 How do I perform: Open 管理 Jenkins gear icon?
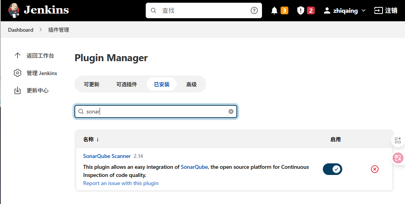point(17,73)
